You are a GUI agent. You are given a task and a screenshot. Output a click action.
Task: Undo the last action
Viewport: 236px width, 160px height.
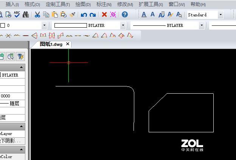pos(84,15)
